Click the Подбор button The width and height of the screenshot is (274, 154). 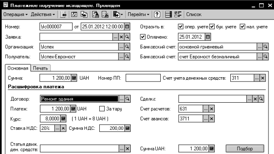(245, 148)
